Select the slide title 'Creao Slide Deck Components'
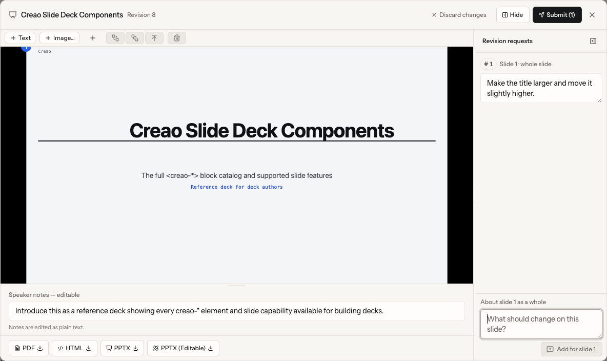Screen dimensions: 607x361 point(261,131)
